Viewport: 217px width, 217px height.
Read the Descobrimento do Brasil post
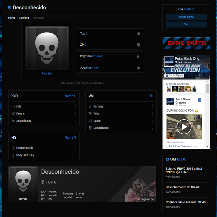[x=183, y=187]
